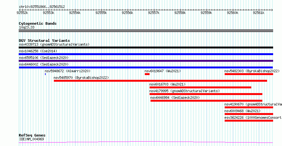Image resolution: width=282 pixels, height=146 pixels.
Task: Select the tiny blue nsv5948672 variant mark
Action: [x=45, y=74]
